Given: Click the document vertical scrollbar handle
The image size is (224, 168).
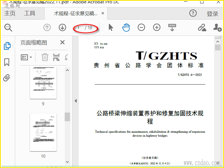Looking at the screenshot, I should point(218,47).
